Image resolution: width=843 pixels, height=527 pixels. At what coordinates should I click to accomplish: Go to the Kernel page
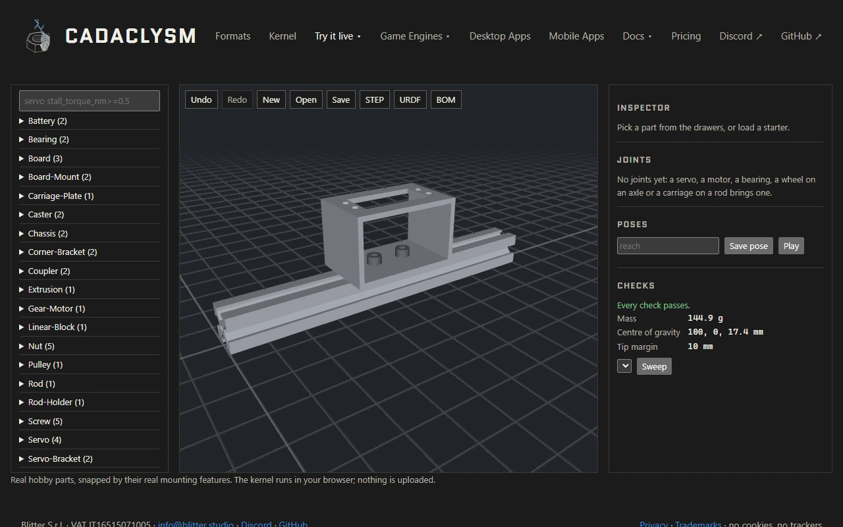tap(283, 36)
